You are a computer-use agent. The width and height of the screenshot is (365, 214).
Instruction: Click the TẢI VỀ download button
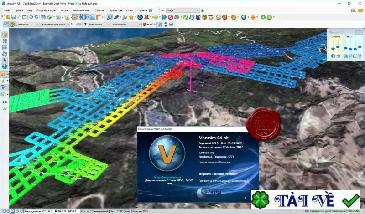[x=306, y=199]
